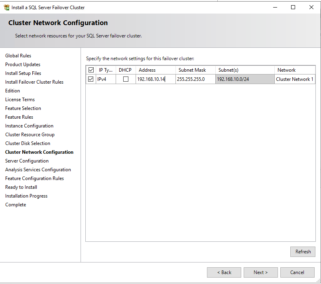Image resolution: width=321 pixels, height=284 pixels.
Task: Click the Cluster Network 1 cell
Action: [295, 79]
